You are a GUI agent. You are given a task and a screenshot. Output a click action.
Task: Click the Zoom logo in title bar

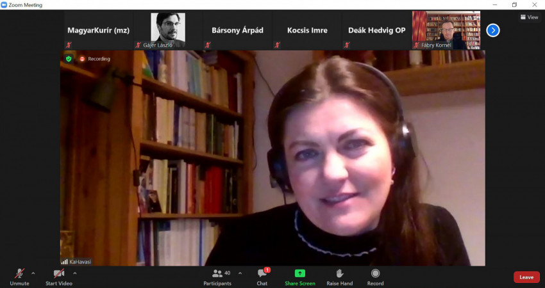(x=4, y=5)
